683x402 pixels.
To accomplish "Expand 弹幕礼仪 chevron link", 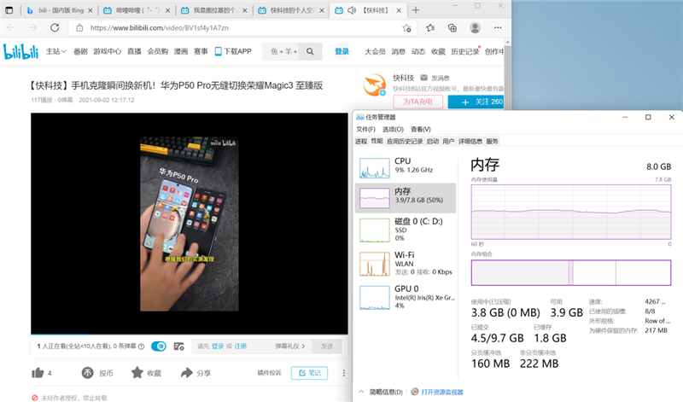I will pyautogui.click(x=289, y=347).
